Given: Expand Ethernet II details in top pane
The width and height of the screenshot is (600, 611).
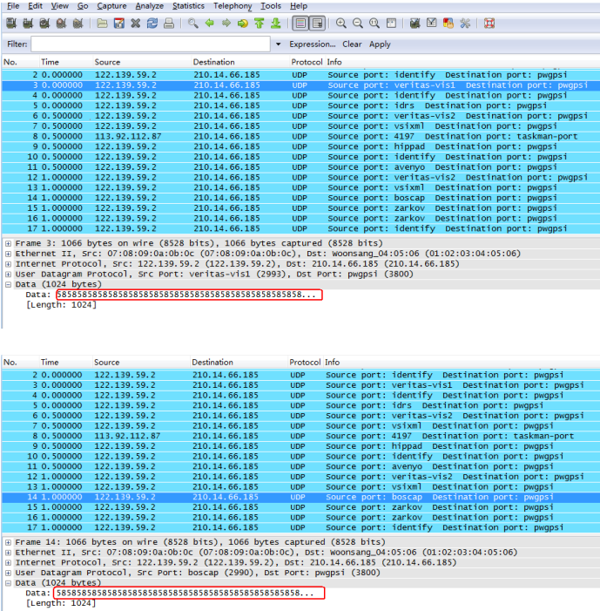Looking at the screenshot, I should [8, 254].
